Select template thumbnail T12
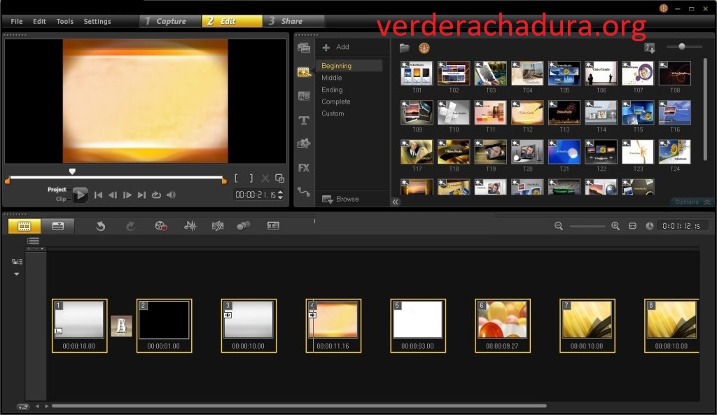Image resolution: width=717 pixels, height=415 pixels. coord(528,113)
